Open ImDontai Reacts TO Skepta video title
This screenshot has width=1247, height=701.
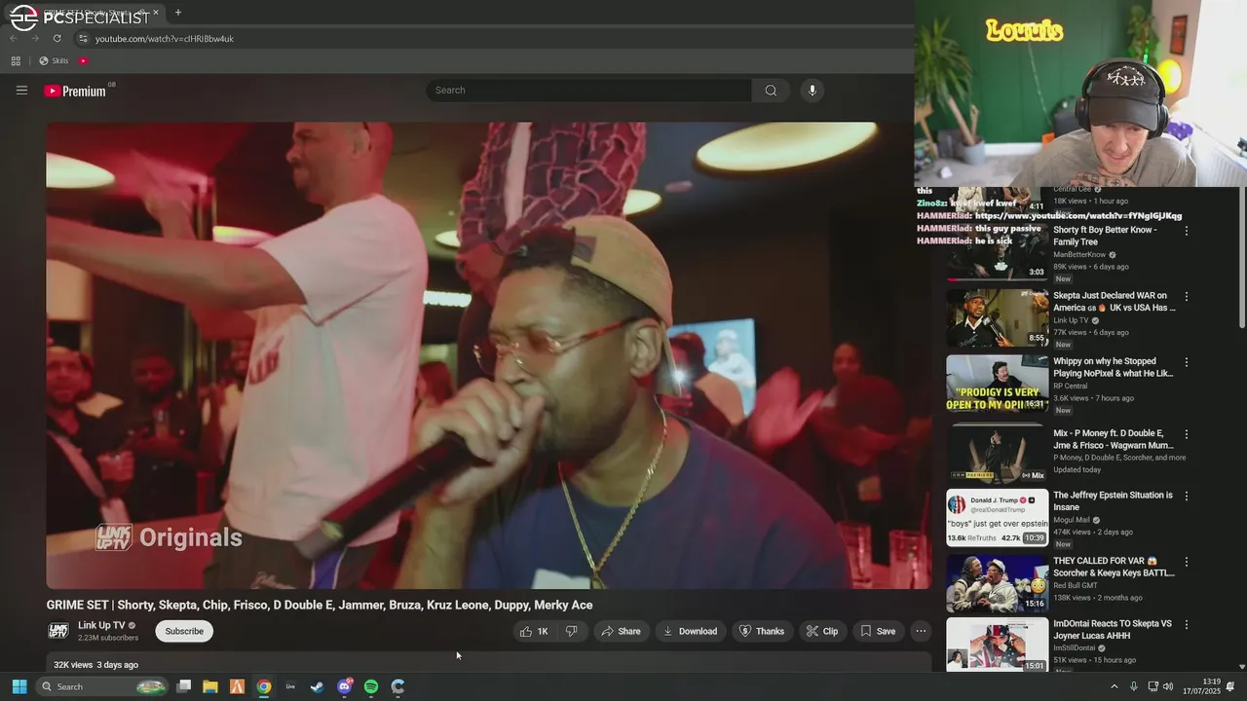click(1113, 629)
